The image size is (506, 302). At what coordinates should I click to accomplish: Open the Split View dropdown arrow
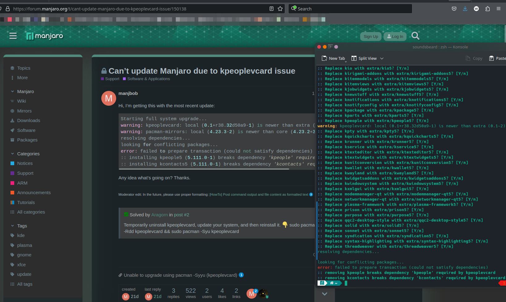(382, 58)
